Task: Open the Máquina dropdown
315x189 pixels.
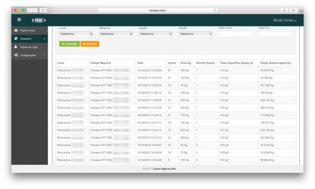Action: [116, 34]
